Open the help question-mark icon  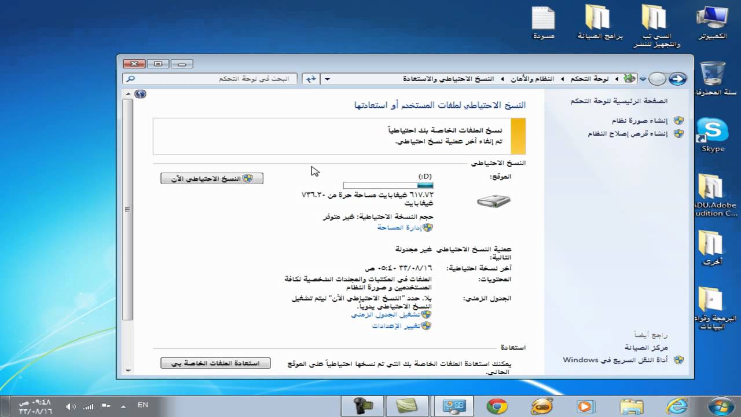point(140,94)
